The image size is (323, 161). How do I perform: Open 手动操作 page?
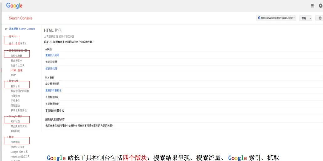[15, 101]
